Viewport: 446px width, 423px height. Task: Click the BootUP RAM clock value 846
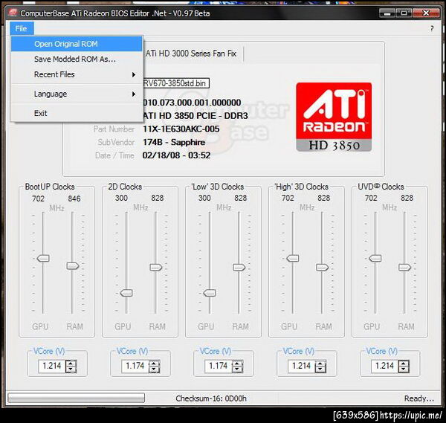pos(74,198)
